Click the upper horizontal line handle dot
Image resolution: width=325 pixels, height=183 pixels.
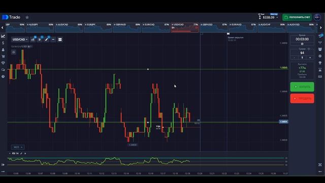[x=148, y=69]
